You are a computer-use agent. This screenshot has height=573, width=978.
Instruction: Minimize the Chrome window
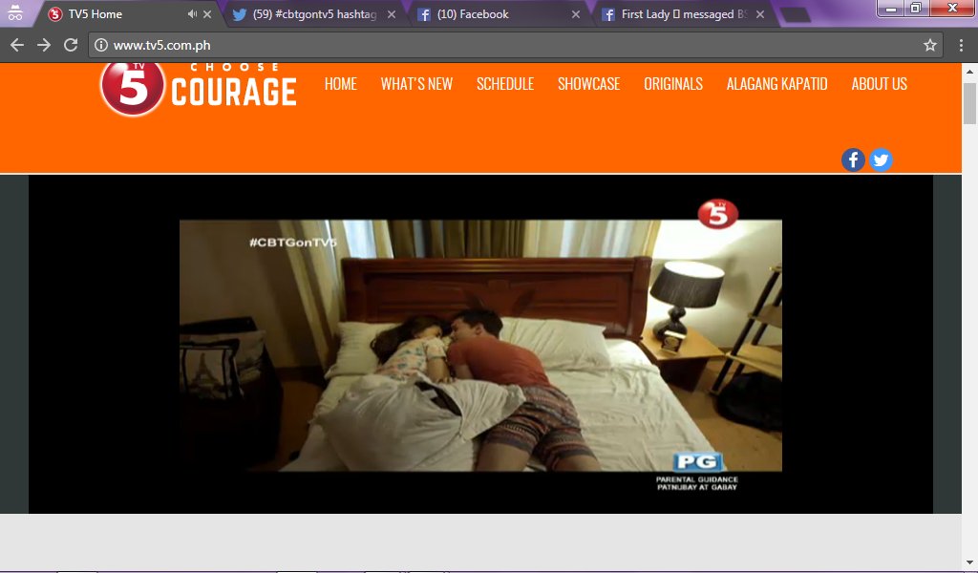891,8
